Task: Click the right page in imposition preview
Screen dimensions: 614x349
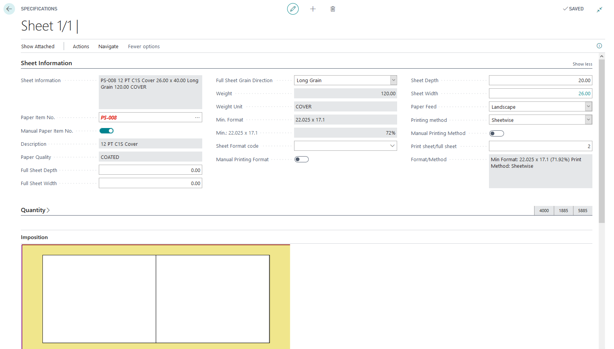Action: click(213, 299)
